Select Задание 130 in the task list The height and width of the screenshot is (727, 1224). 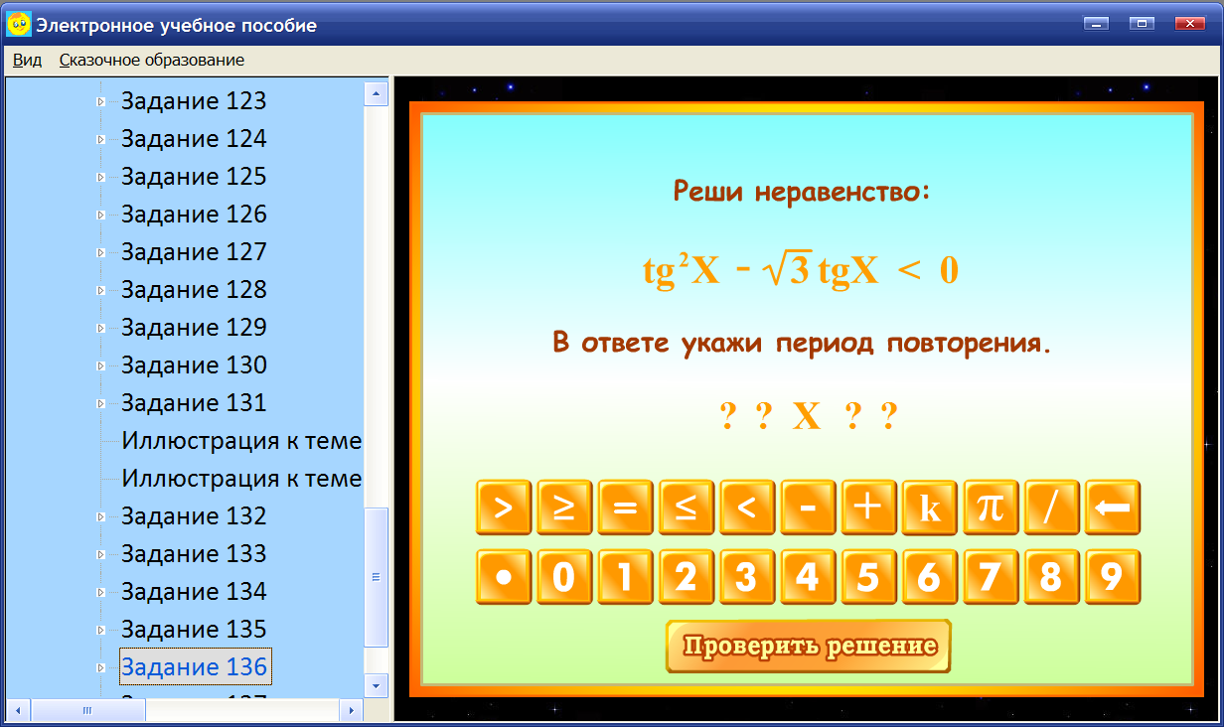[x=194, y=364]
